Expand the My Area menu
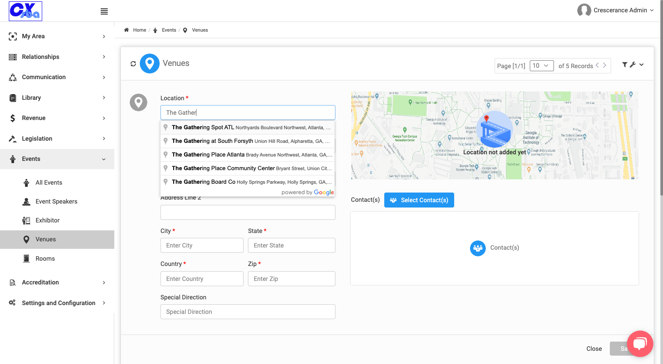The image size is (663, 364). point(57,36)
